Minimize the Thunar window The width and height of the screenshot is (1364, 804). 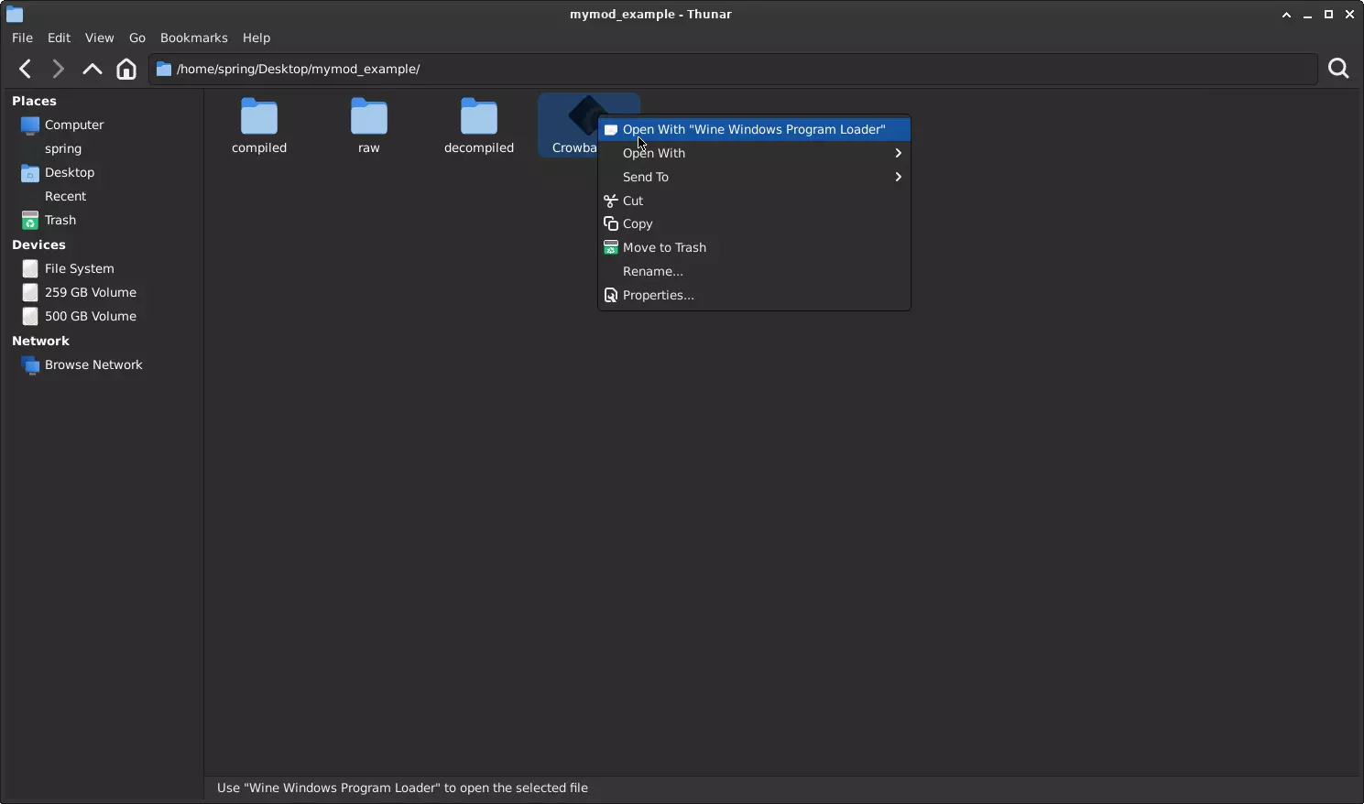(1307, 15)
